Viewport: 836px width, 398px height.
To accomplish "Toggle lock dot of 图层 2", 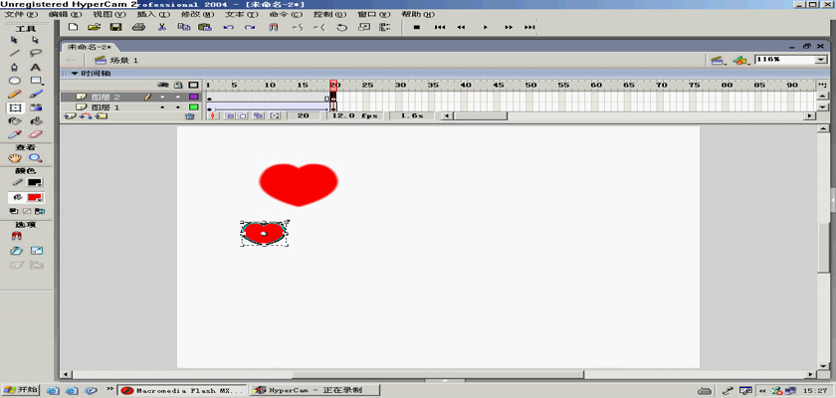I will click(x=177, y=97).
